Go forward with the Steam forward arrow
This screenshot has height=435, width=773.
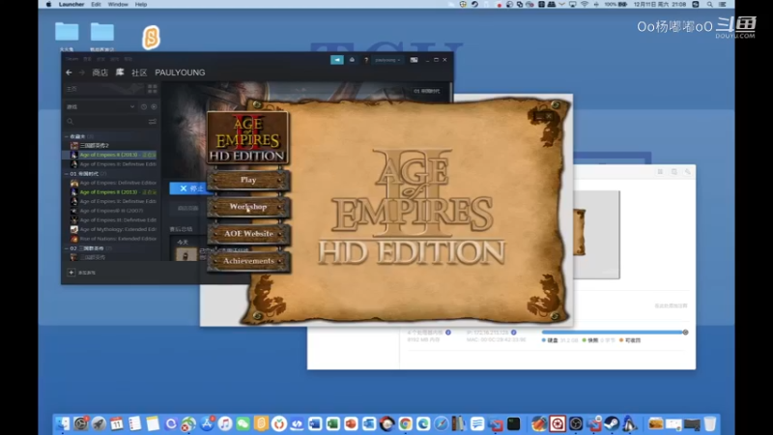click(x=82, y=72)
